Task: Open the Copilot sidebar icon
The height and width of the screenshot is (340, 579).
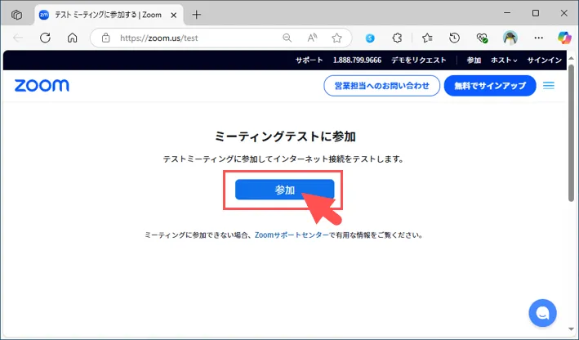Action: coord(564,38)
